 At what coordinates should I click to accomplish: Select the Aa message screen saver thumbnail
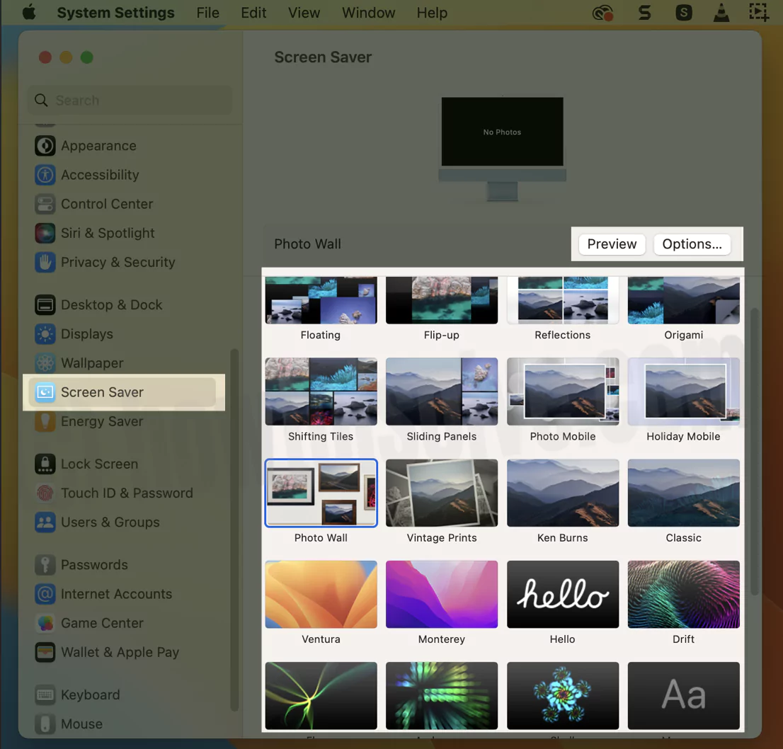684,696
